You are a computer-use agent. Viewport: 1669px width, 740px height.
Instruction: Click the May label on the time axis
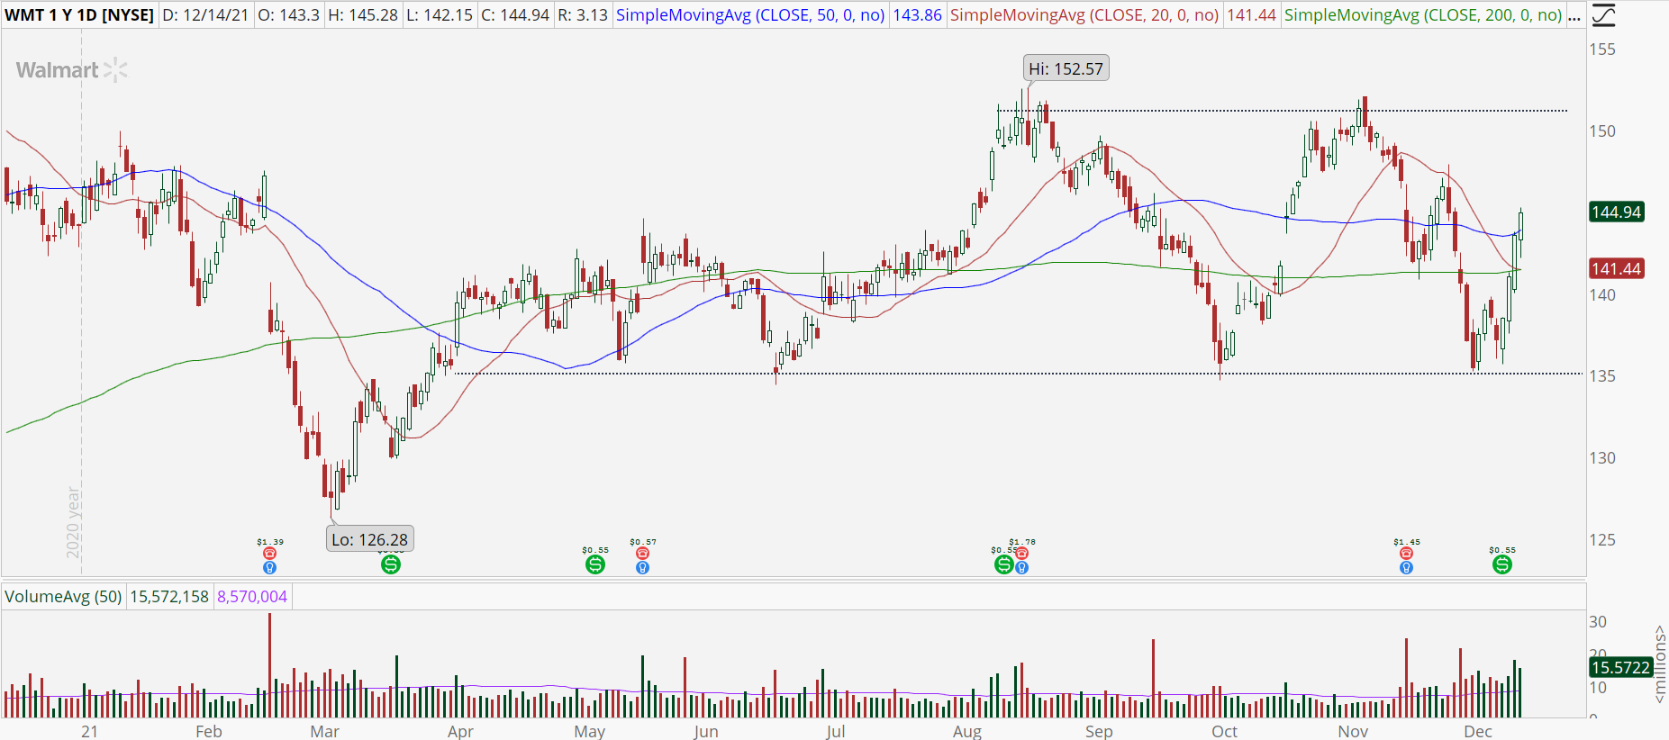590,731
